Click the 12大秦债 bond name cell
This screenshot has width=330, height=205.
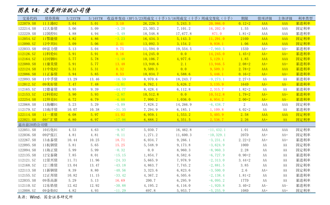[x=50, y=29]
